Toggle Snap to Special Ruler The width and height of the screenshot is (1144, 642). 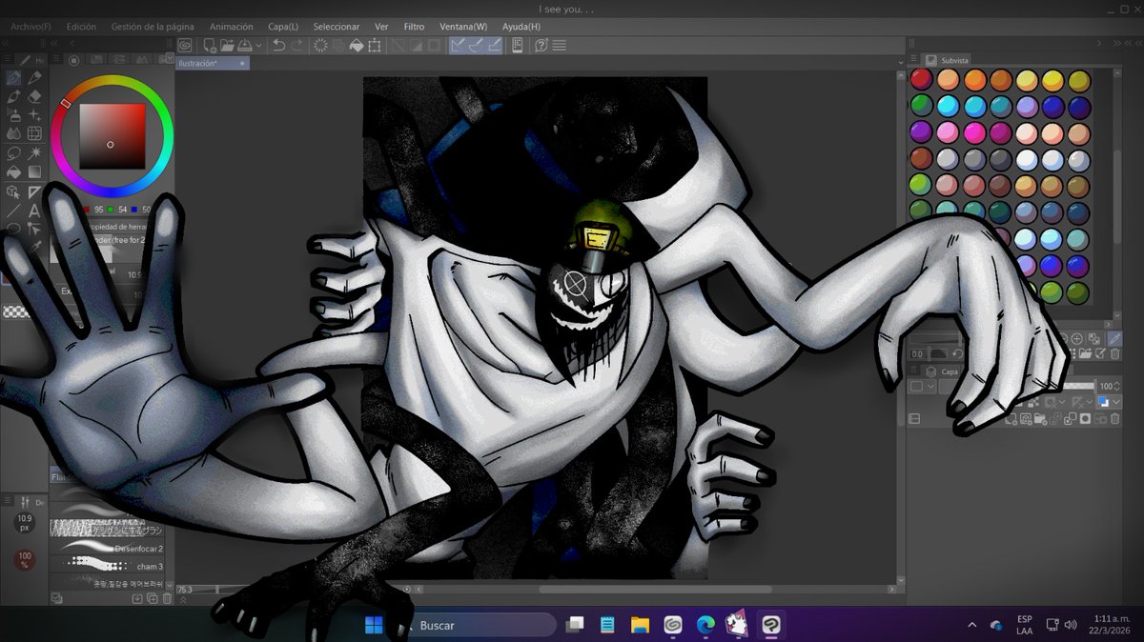(475, 45)
